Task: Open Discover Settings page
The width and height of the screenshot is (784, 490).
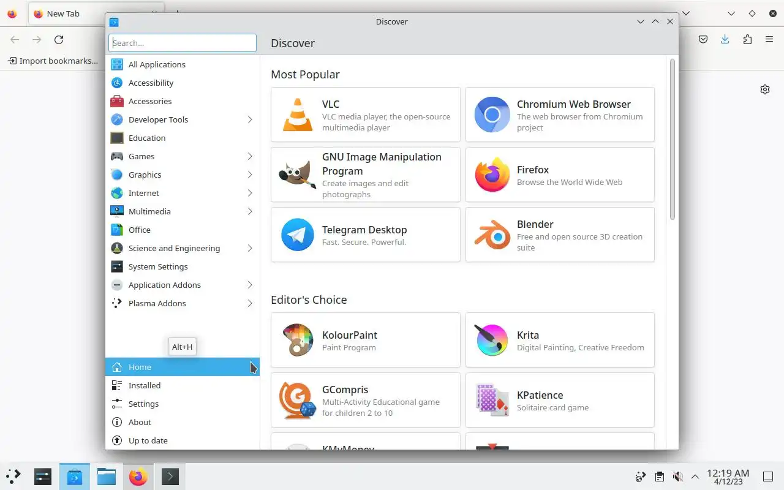Action: [183, 404]
